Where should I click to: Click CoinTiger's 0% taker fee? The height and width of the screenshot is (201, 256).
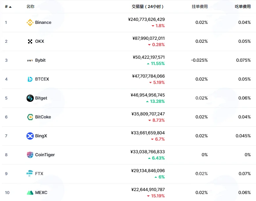pos(248,155)
